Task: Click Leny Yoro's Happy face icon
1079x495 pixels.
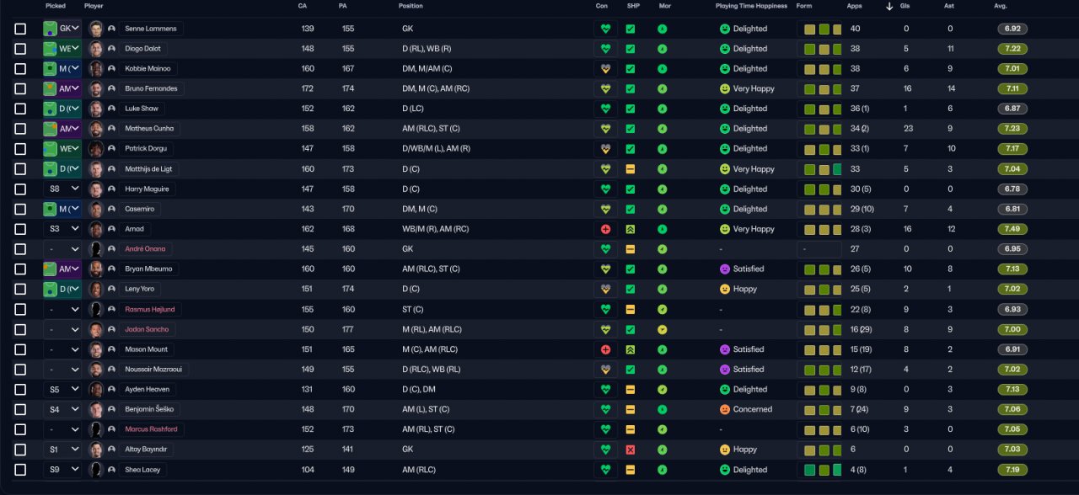Action: click(x=724, y=289)
